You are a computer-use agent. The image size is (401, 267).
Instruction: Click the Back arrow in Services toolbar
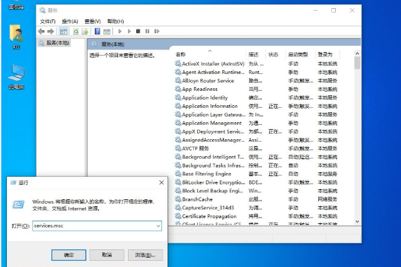[41, 31]
